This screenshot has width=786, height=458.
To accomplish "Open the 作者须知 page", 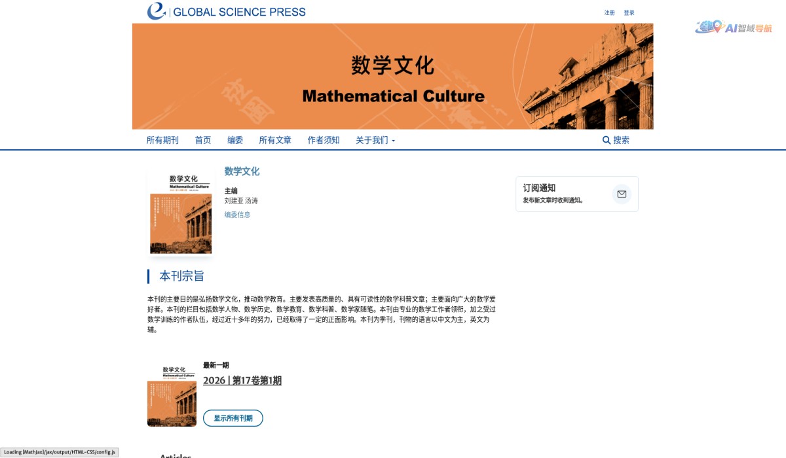I will coord(322,139).
